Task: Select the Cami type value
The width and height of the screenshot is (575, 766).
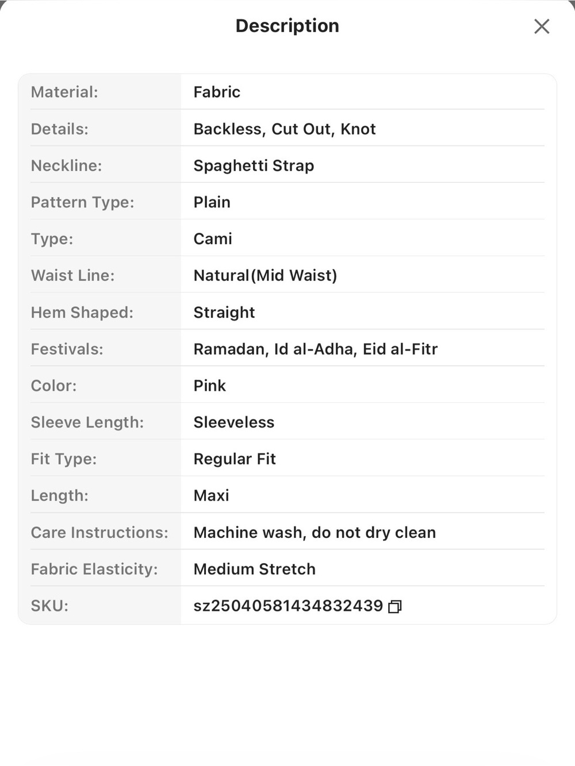Action: pos(213,239)
